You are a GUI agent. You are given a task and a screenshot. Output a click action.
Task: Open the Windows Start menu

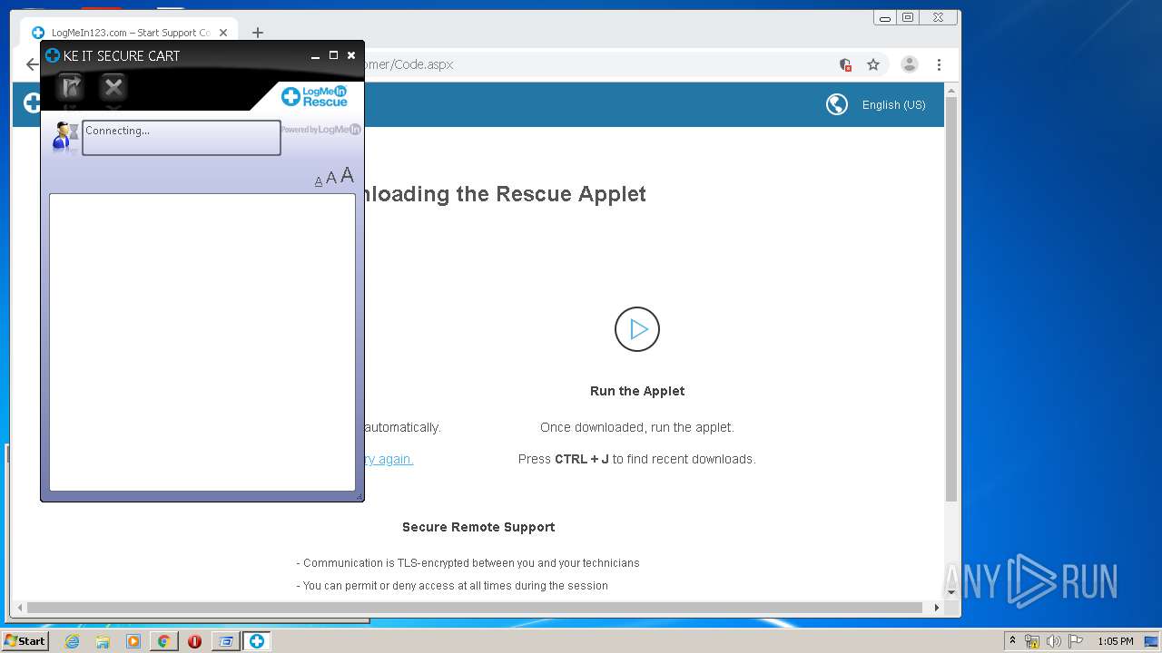pyautogui.click(x=25, y=640)
